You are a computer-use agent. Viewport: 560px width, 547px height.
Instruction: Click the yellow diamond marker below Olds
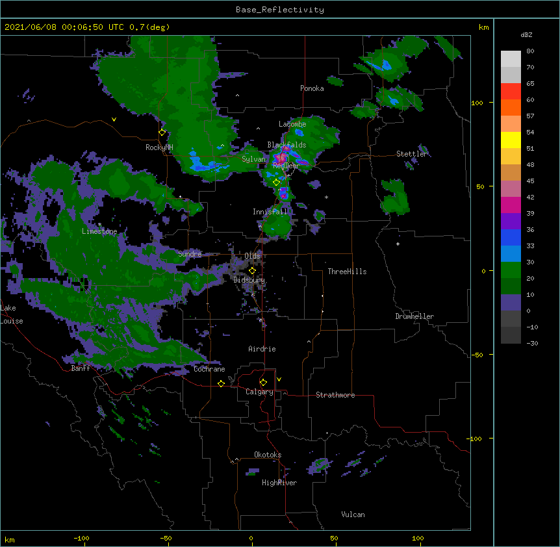tap(252, 271)
